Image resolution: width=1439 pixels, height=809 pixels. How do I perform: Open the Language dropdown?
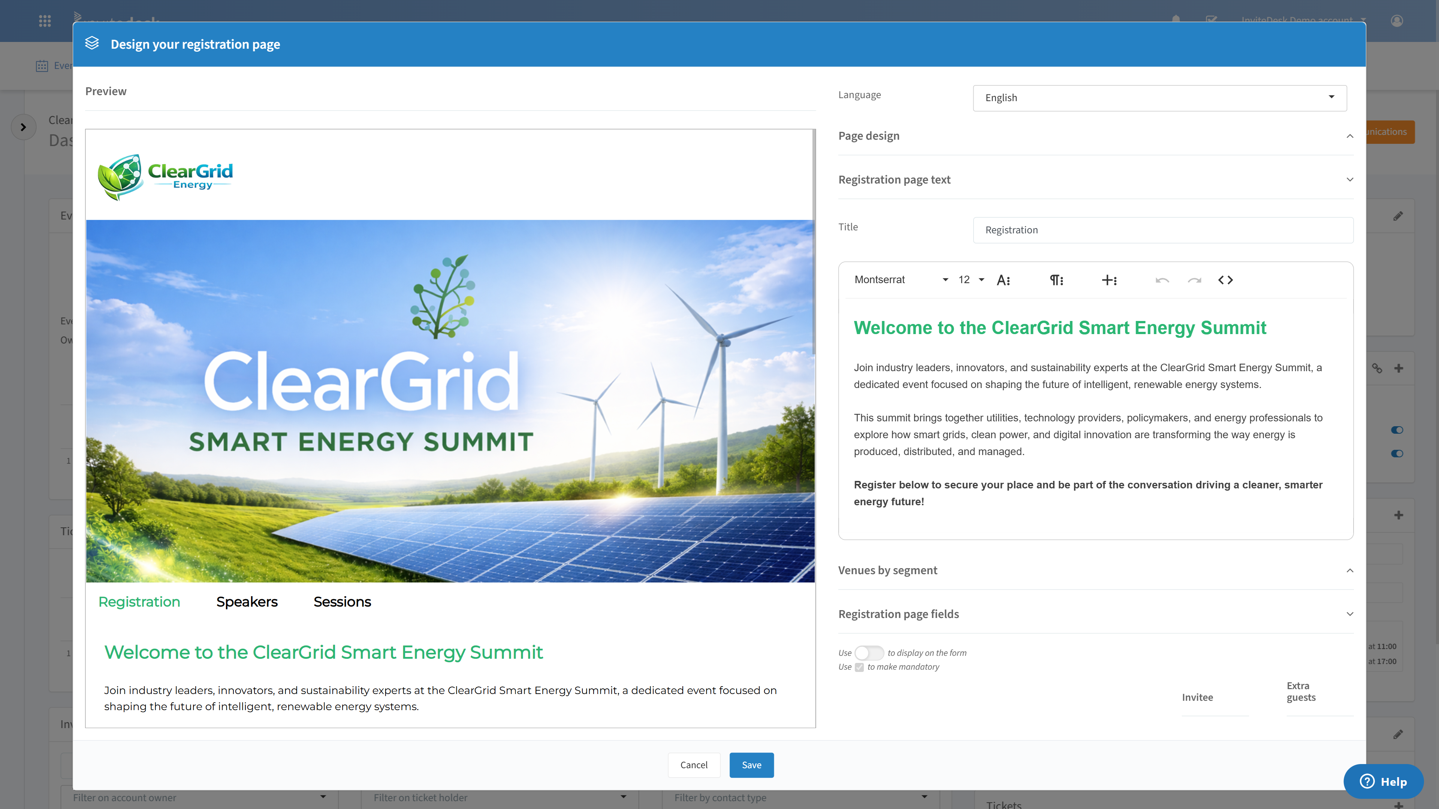pyautogui.click(x=1160, y=98)
